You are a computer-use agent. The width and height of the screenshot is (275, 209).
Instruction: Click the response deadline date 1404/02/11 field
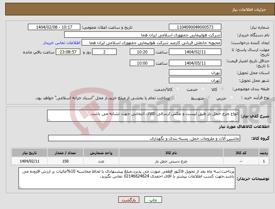point(195,52)
